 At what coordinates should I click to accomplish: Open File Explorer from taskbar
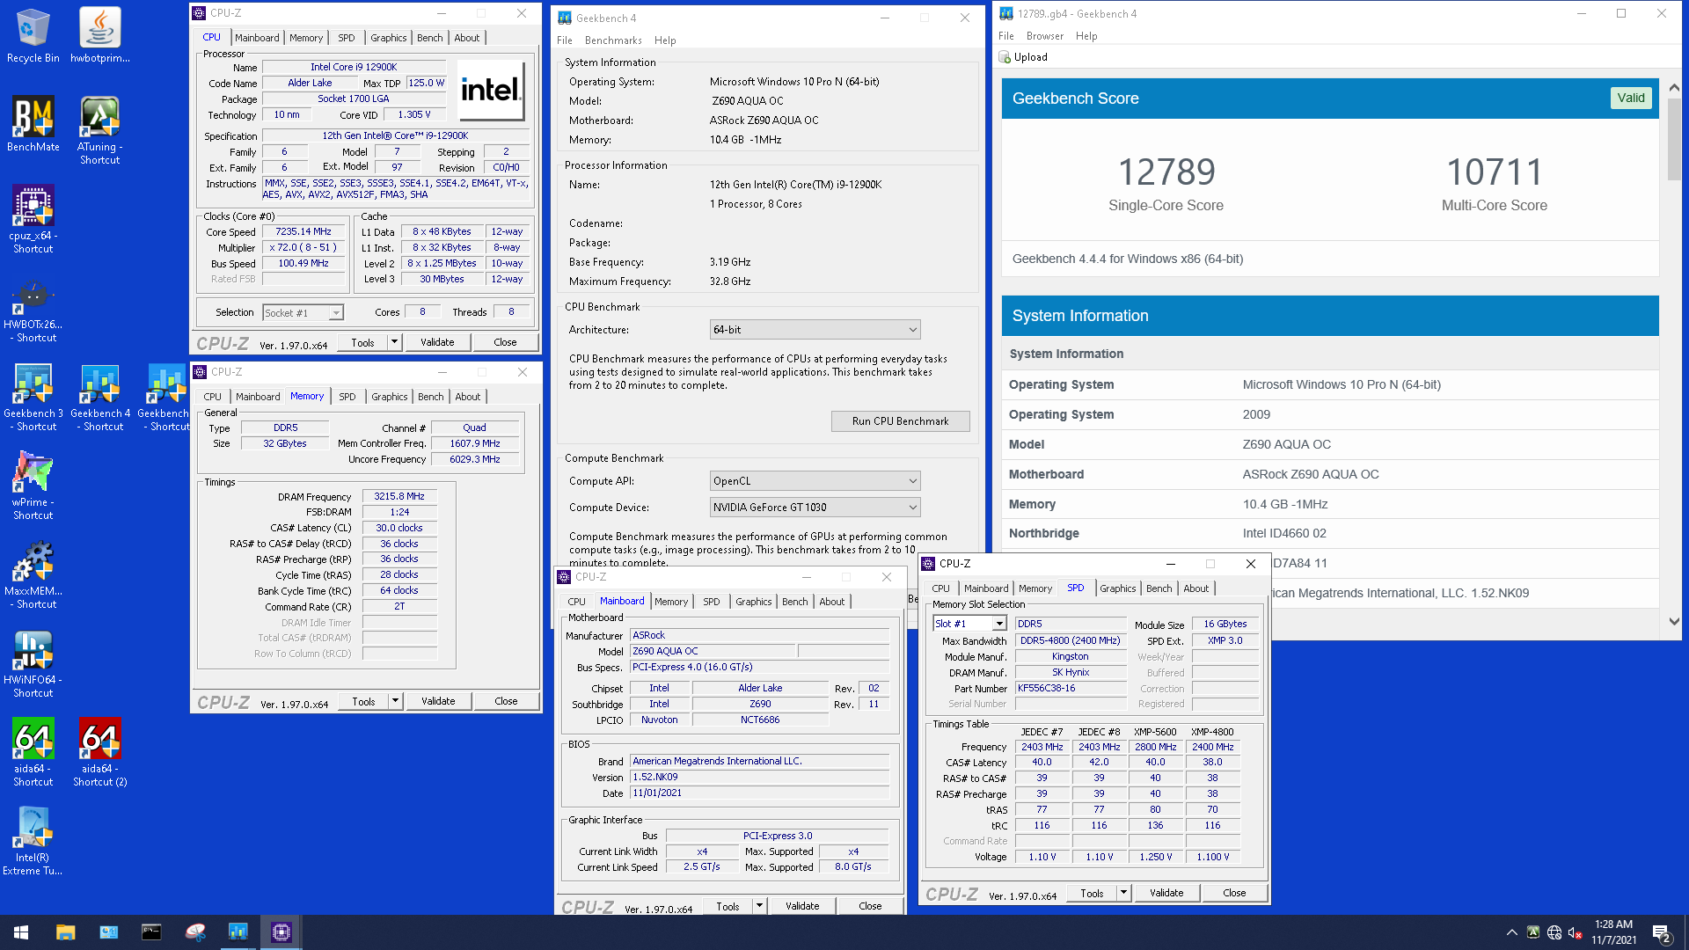point(65,932)
